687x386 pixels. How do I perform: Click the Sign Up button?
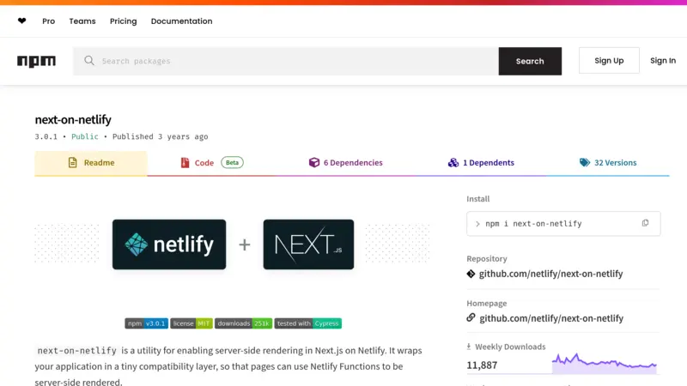609,60
